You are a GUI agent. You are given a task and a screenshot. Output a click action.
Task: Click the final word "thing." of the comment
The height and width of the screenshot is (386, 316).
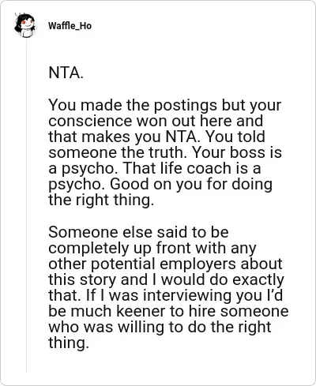tap(69, 343)
